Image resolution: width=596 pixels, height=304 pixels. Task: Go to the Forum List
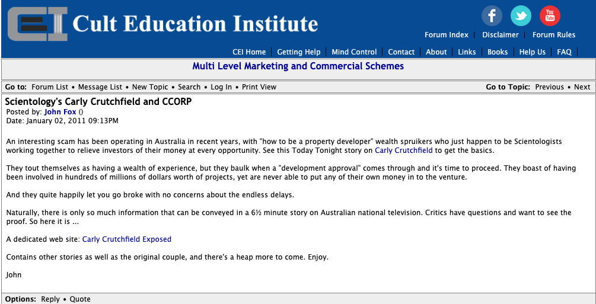[x=50, y=87]
